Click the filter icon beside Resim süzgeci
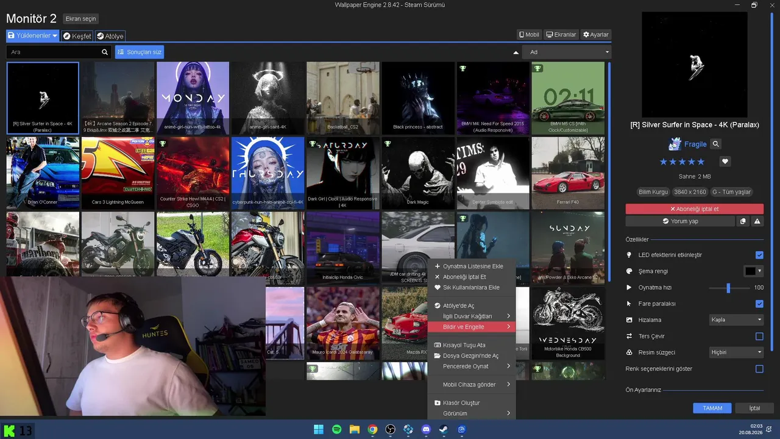Viewport: 780px width, 439px height. coord(629,352)
